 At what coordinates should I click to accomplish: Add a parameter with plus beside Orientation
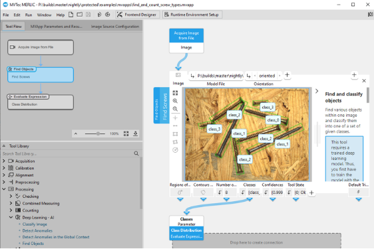[x=287, y=75]
